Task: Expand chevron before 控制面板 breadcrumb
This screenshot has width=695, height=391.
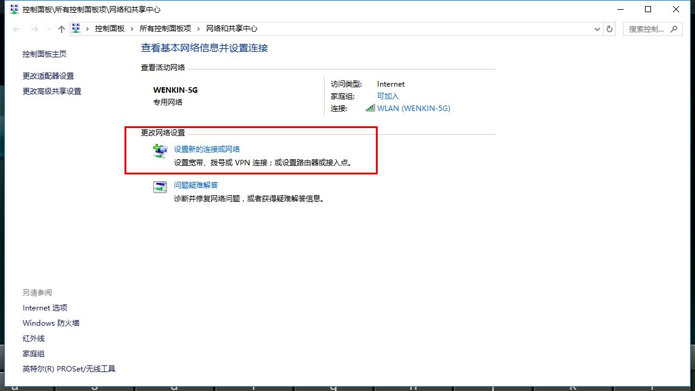Action: pyautogui.click(x=87, y=29)
